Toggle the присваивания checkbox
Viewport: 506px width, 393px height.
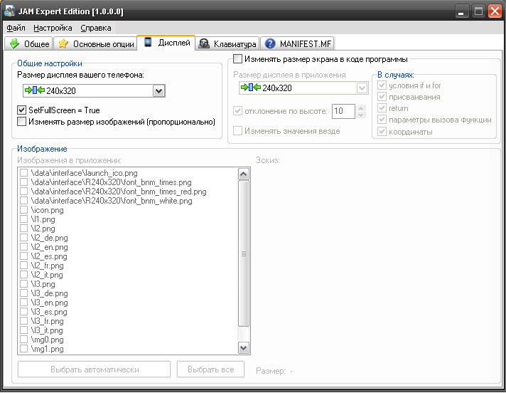(x=382, y=97)
